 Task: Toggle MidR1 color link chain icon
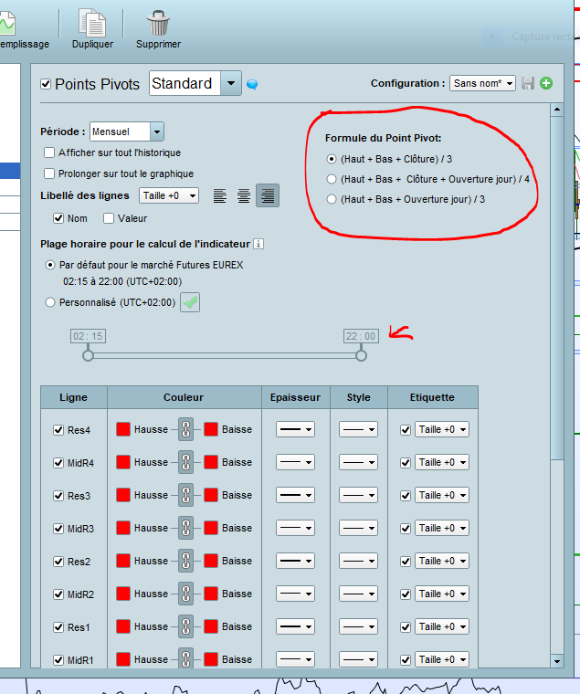click(x=186, y=658)
